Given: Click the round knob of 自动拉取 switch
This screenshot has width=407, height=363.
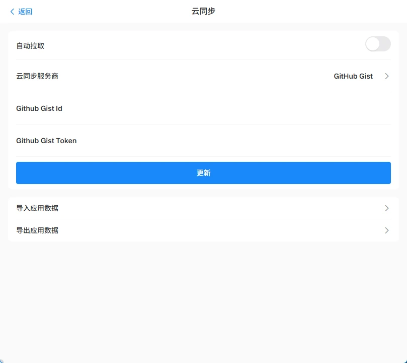Looking at the screenshot, I should click(373, 44).
